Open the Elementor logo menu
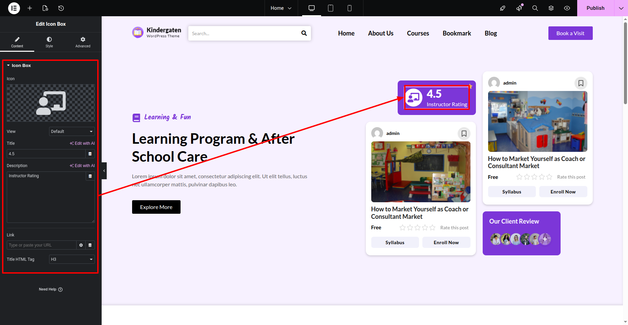The image size is (628, 325). tap(14, 8)
